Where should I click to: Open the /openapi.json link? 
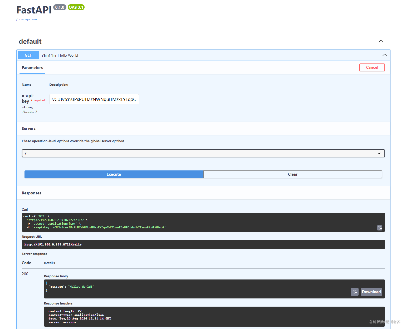click(x=27, y=19)
